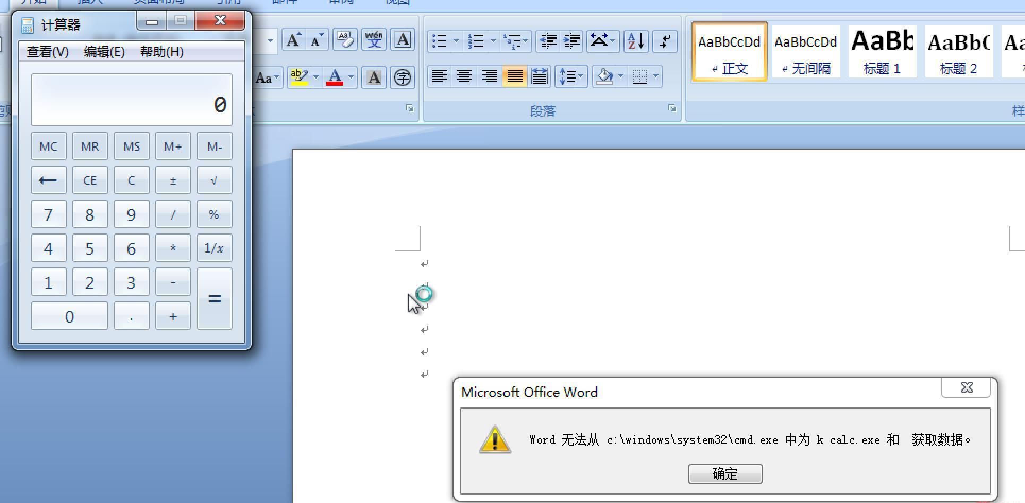The width and height of the screenshot is (1025, 503).
Task: Click Calculator MS memory store button
Action: pyautogui.click(x=131, y=146)
